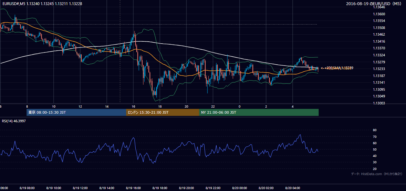Click hour label 12 under the price chart

80,107
